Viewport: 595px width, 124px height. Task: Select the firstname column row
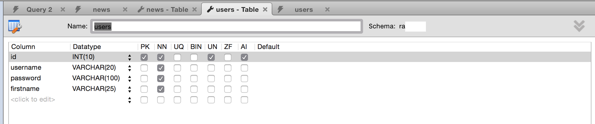coord(300,89)
